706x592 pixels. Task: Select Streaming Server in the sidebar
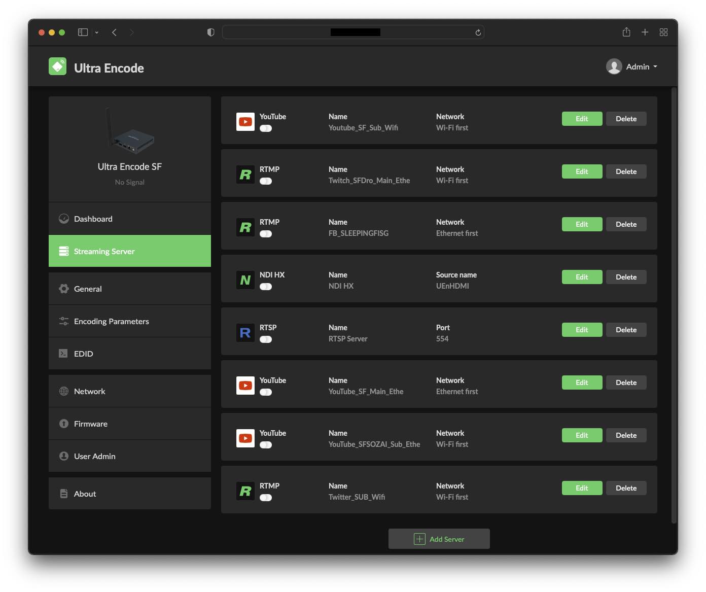point(130,251)
